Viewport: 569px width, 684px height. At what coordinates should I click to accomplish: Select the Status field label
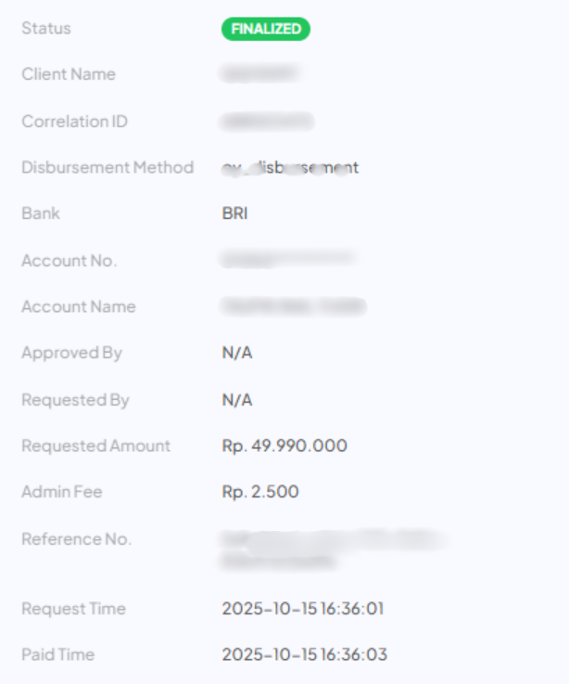pos(46,29)
